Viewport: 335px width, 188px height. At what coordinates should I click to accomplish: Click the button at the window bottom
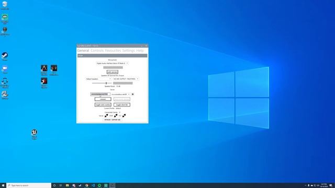click(113, 120)
